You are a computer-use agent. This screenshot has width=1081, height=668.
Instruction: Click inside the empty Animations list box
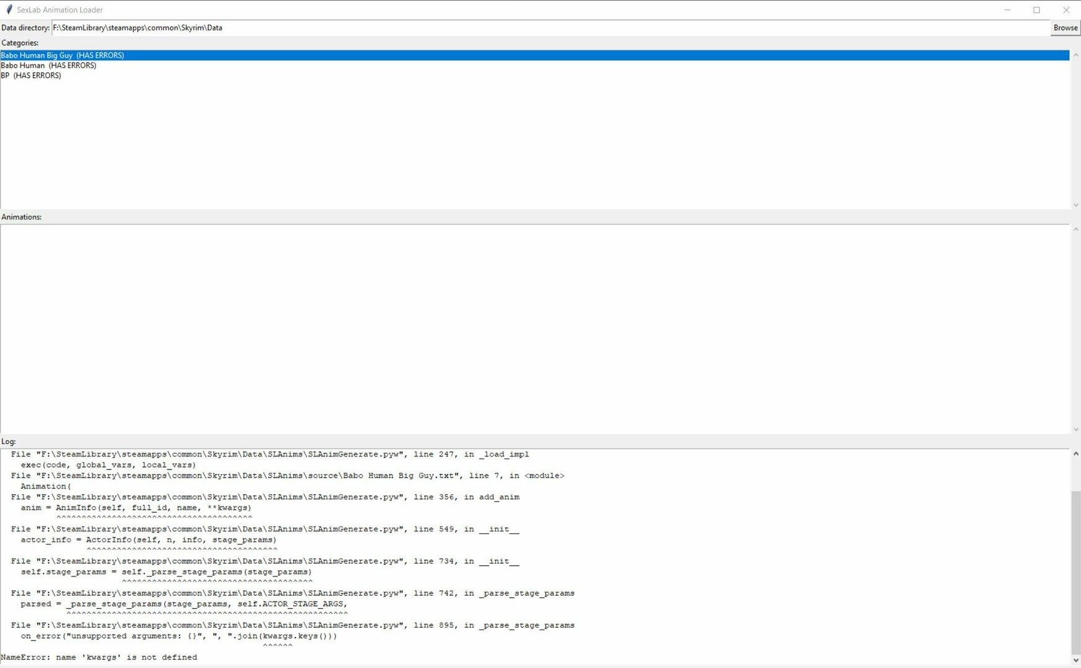534,329
